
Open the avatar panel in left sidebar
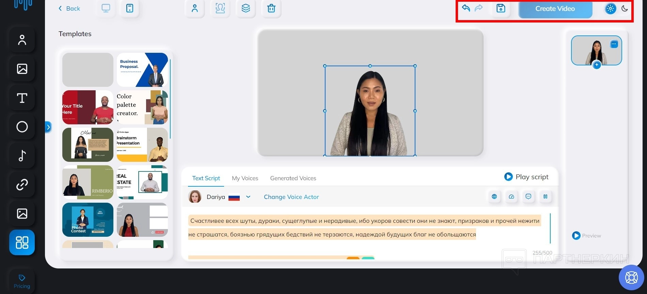(x=22, y=40)
